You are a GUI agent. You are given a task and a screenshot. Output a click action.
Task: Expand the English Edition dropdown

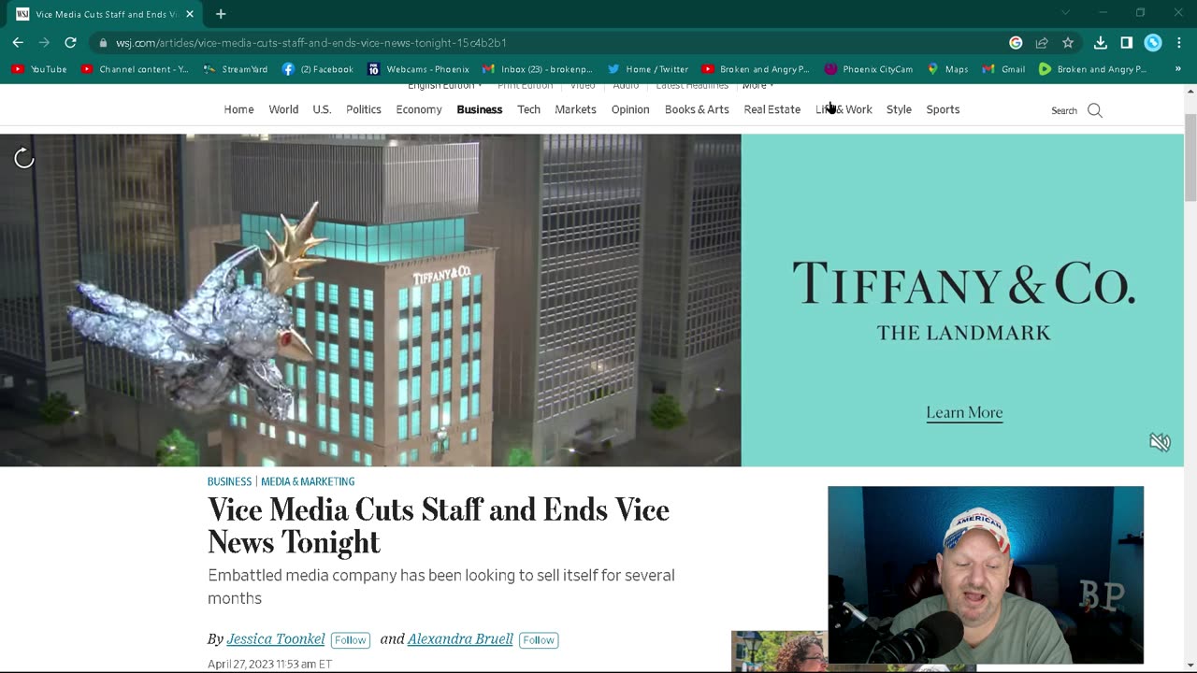coord(445,86)
